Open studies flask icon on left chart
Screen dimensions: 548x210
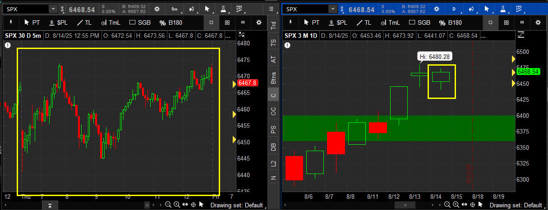[223, 9]
